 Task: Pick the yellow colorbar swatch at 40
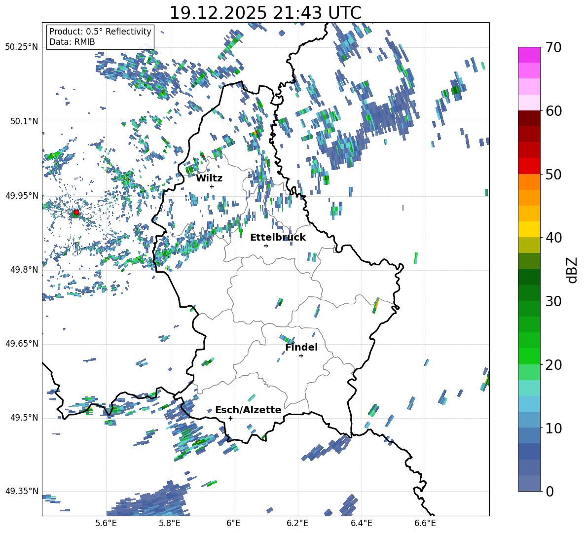click(529, 229)
